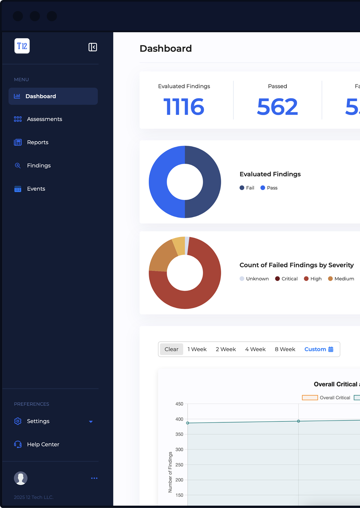Open the Custom date range picker
The image size is (360, 508).
click(319, 349)
